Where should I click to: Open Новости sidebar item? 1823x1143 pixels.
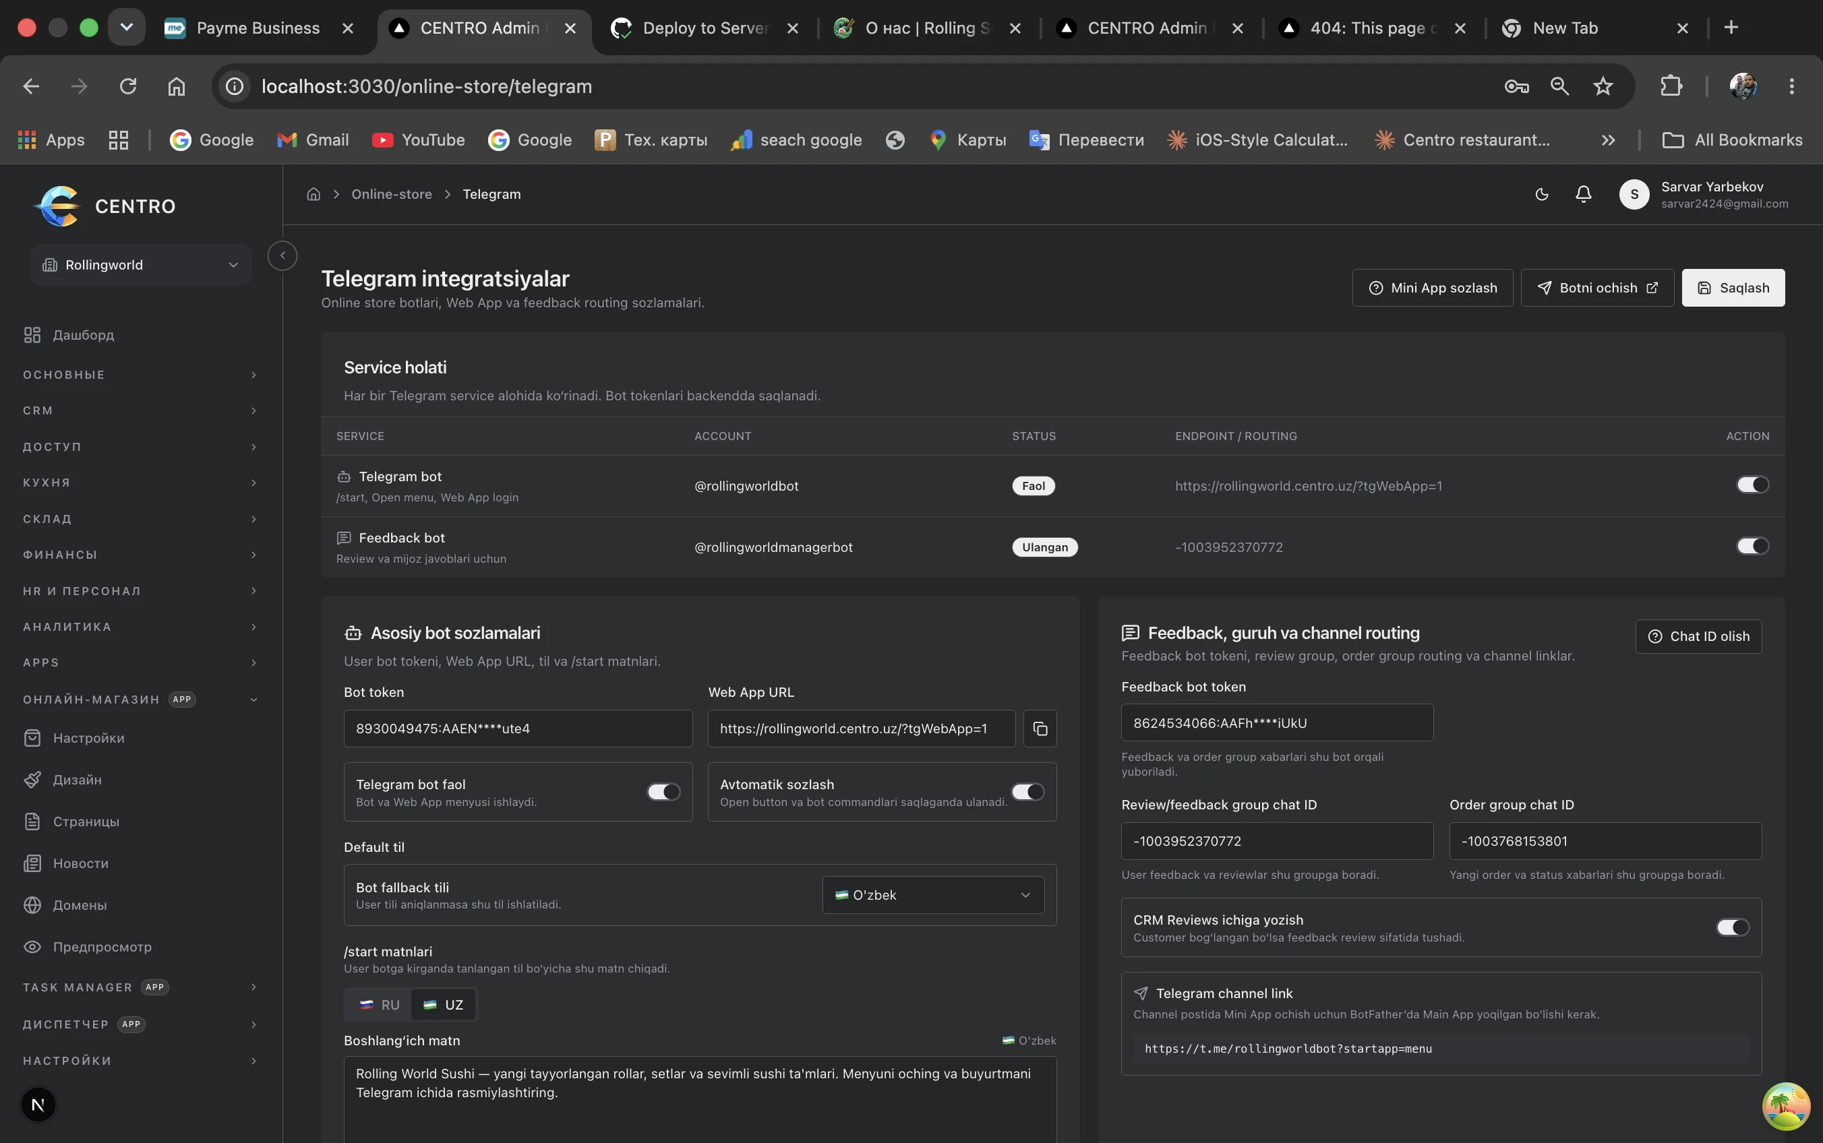80,863
